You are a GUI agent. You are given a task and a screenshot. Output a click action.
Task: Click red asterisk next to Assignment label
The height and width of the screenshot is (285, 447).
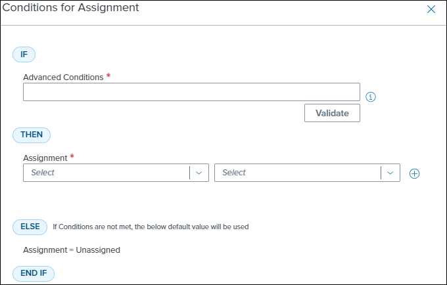72,156
